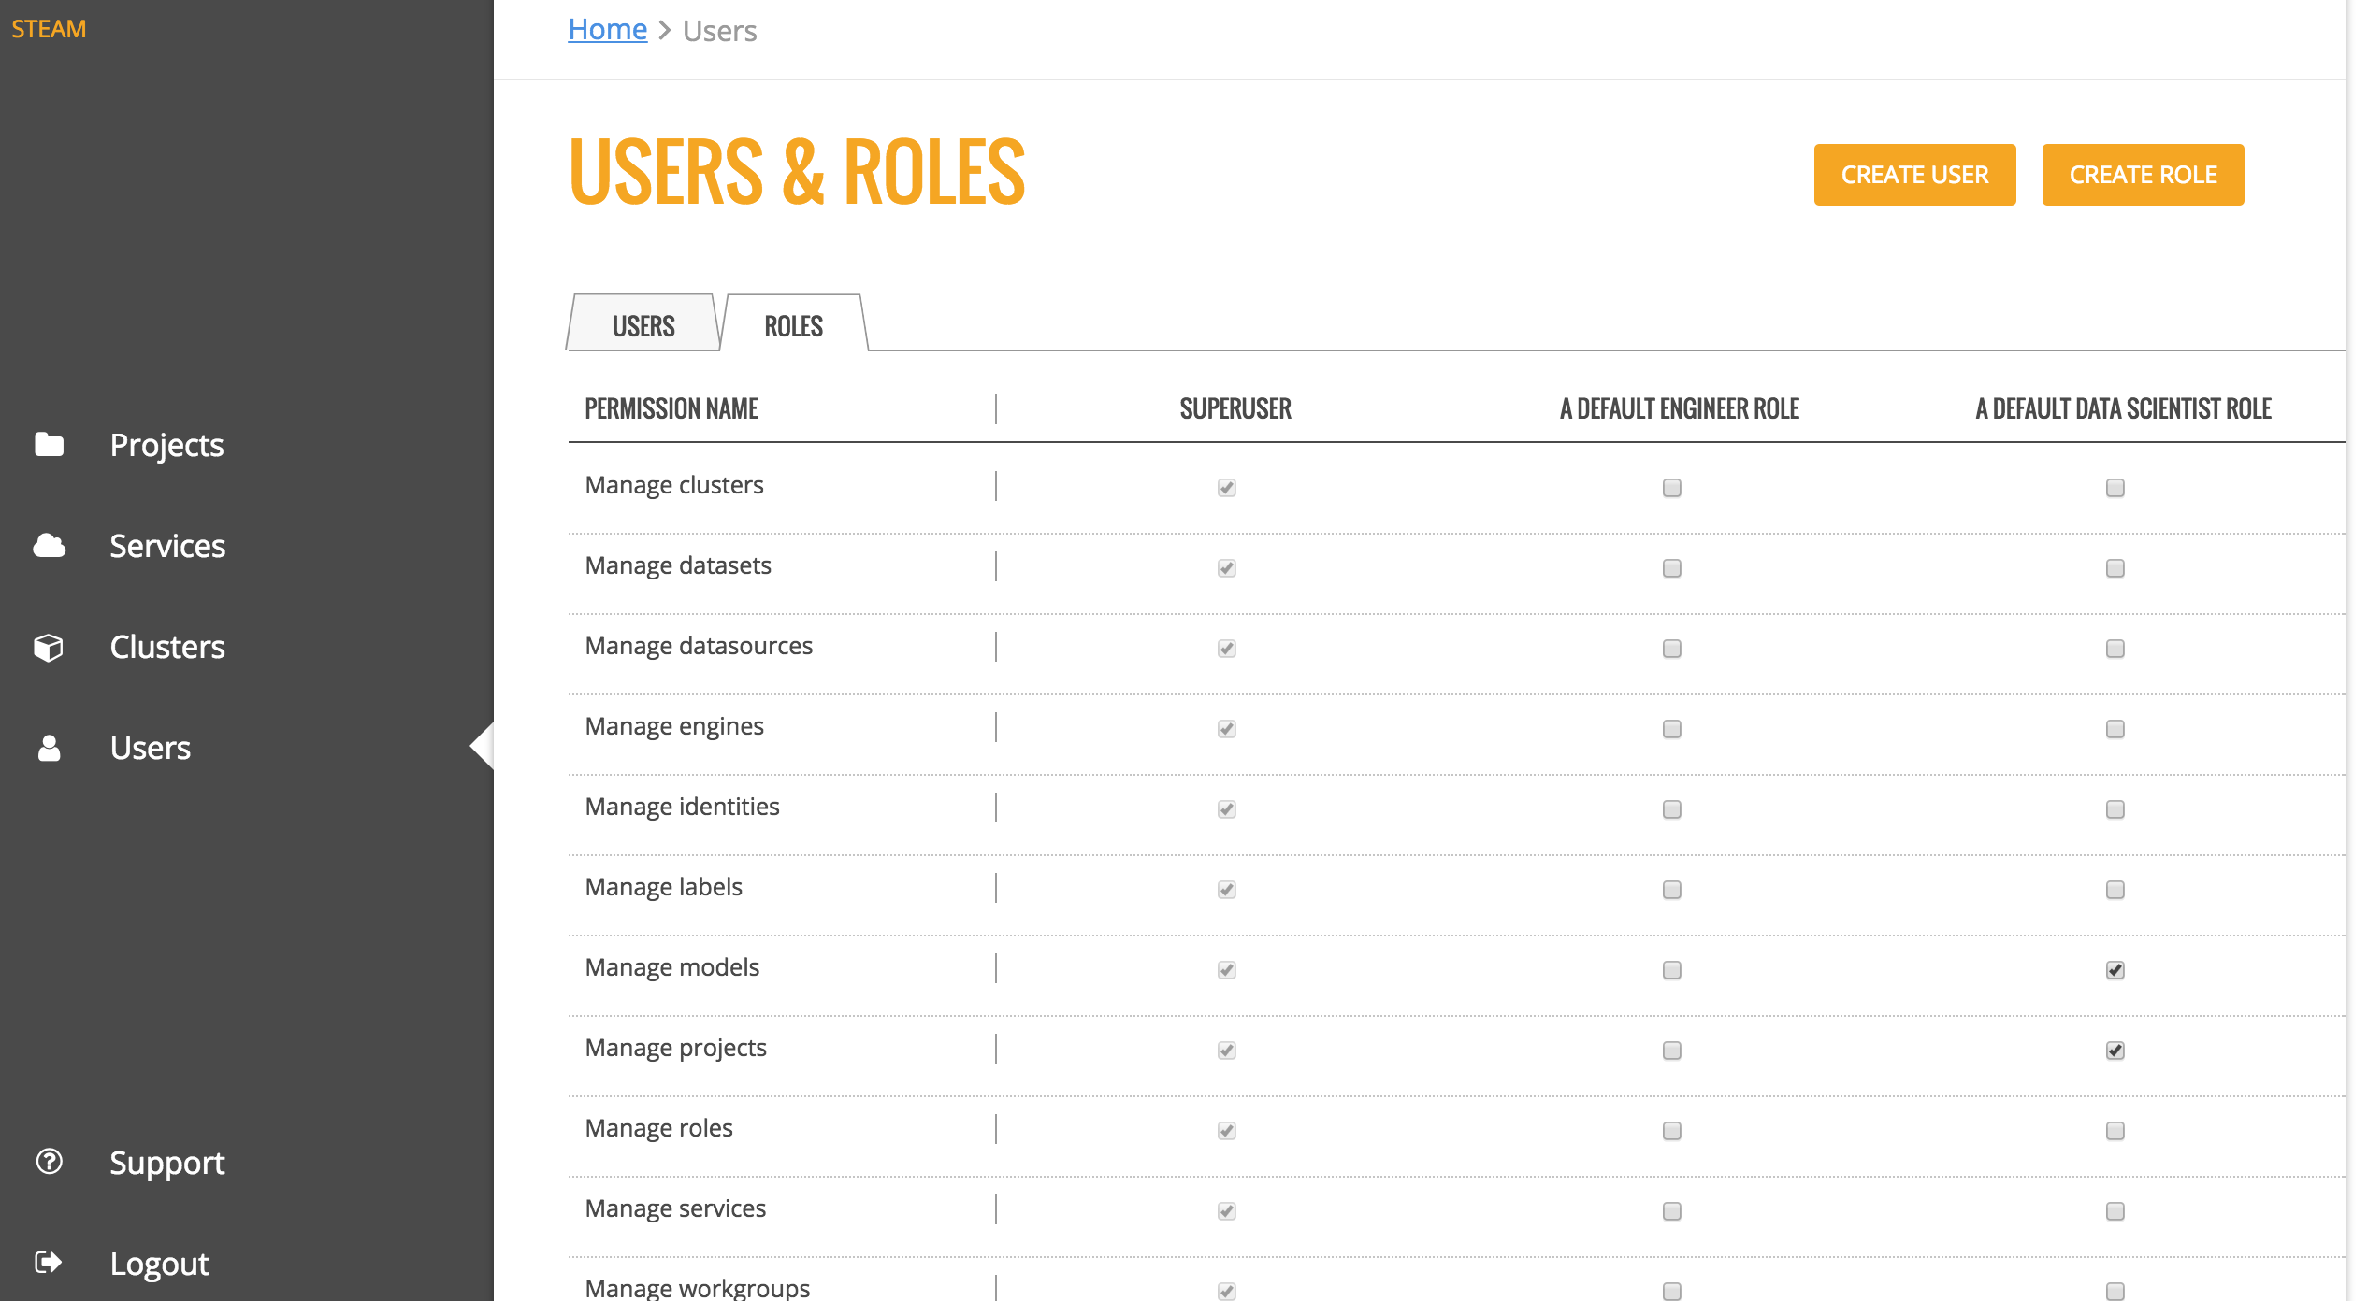Switch to the Users tab
This screenshot has height=1301, width=2368.
(643, 326)
